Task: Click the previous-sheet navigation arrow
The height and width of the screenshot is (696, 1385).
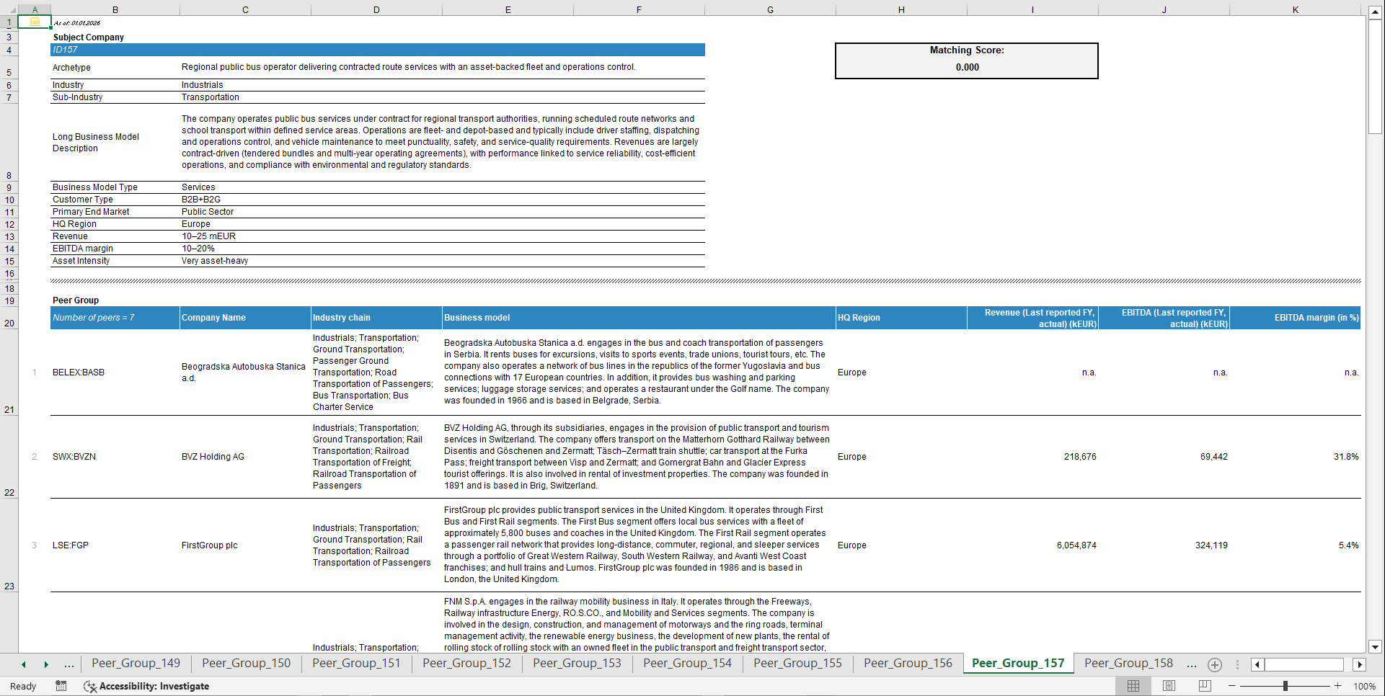Action: (22, 664)
